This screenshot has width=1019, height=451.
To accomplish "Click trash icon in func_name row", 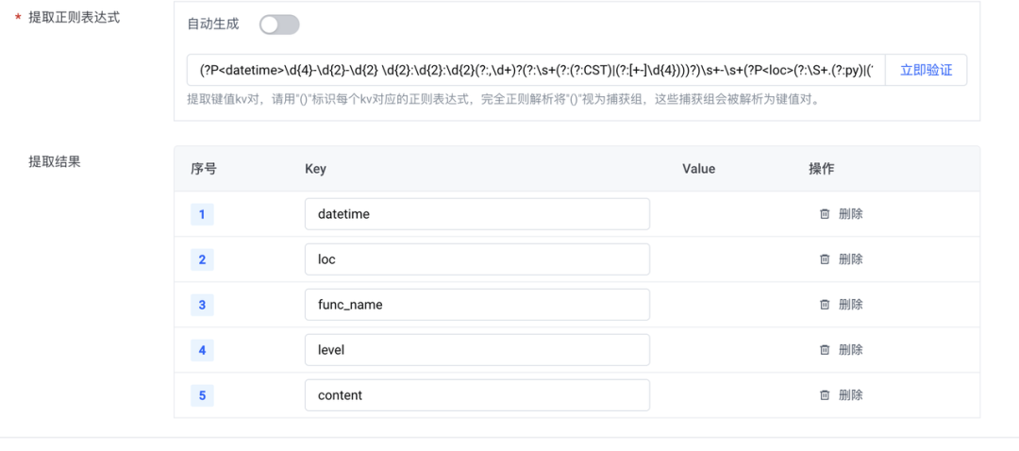I will (x=825, y=305).
